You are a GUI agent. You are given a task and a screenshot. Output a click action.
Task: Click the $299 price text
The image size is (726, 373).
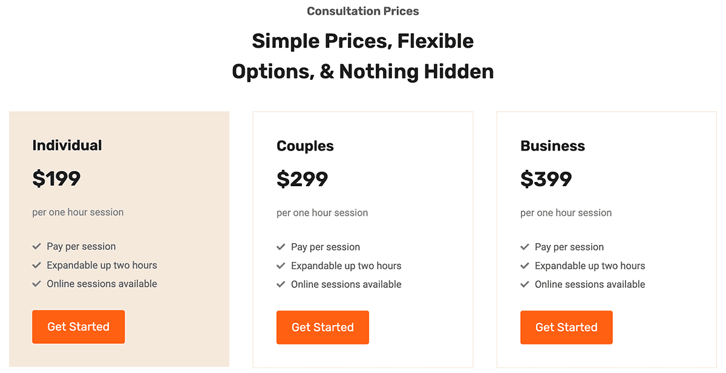[x=302, y=180]
